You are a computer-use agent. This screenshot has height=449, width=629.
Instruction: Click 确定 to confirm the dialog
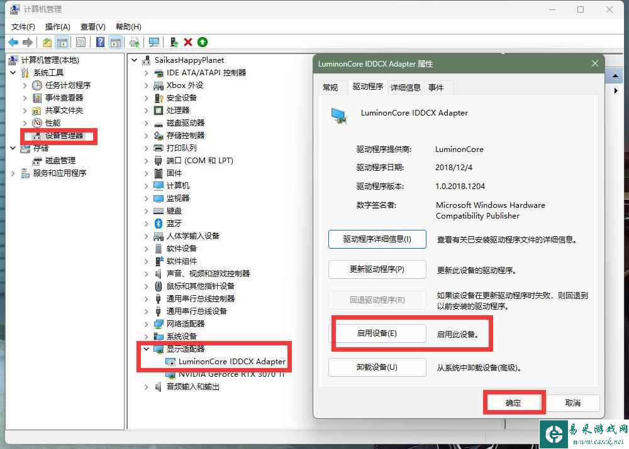[x=513, y=403]
